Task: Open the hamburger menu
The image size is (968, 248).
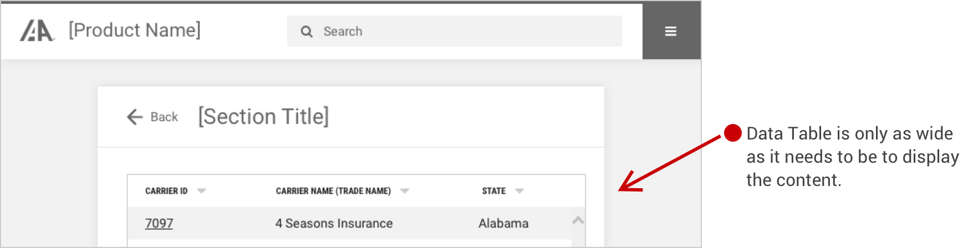Action: tap(671, 32)
